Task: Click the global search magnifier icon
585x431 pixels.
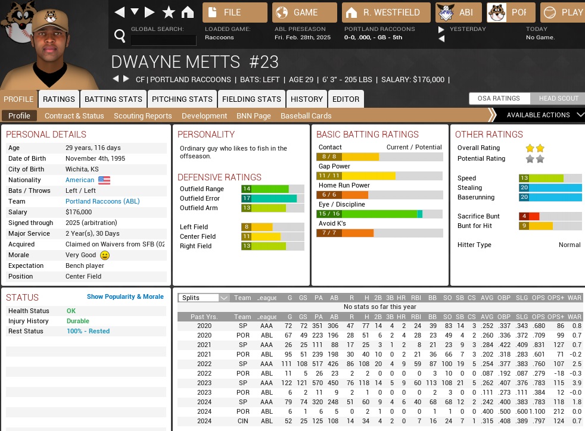Action: (120, 37)
